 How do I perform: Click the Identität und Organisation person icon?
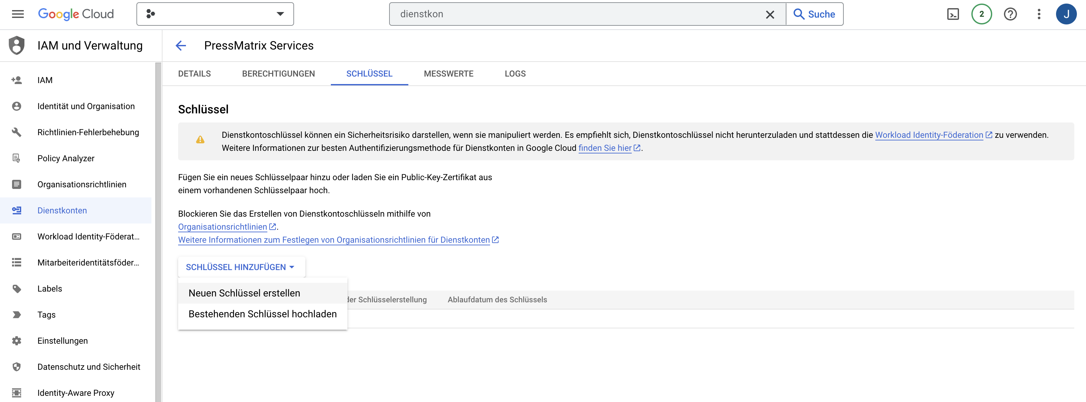click(x=17, y=106)
